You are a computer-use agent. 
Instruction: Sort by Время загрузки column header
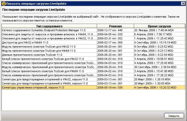tap(160, 26)
